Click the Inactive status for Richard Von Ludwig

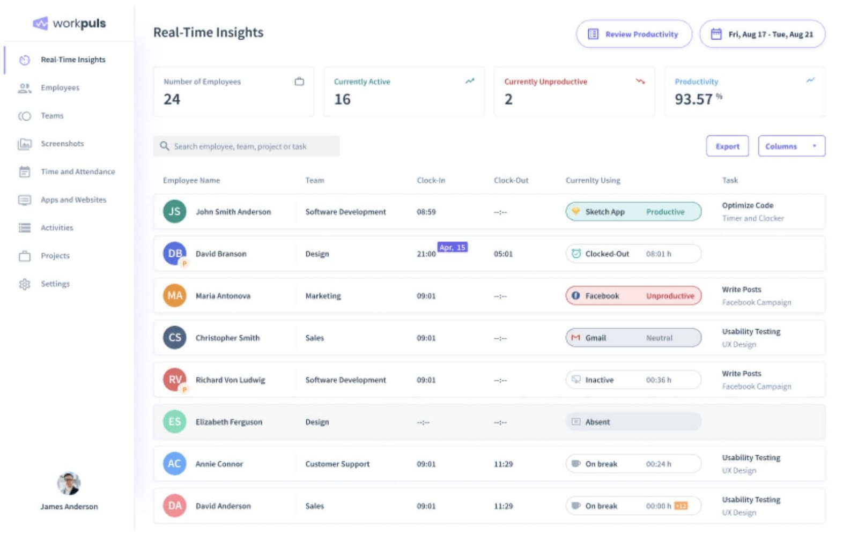(x=633, y=380)
